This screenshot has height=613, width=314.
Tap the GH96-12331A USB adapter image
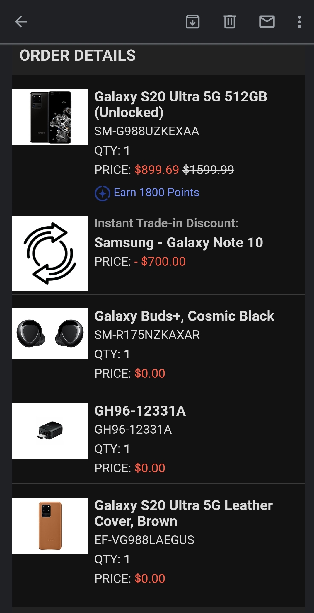(x=50, y=431)
